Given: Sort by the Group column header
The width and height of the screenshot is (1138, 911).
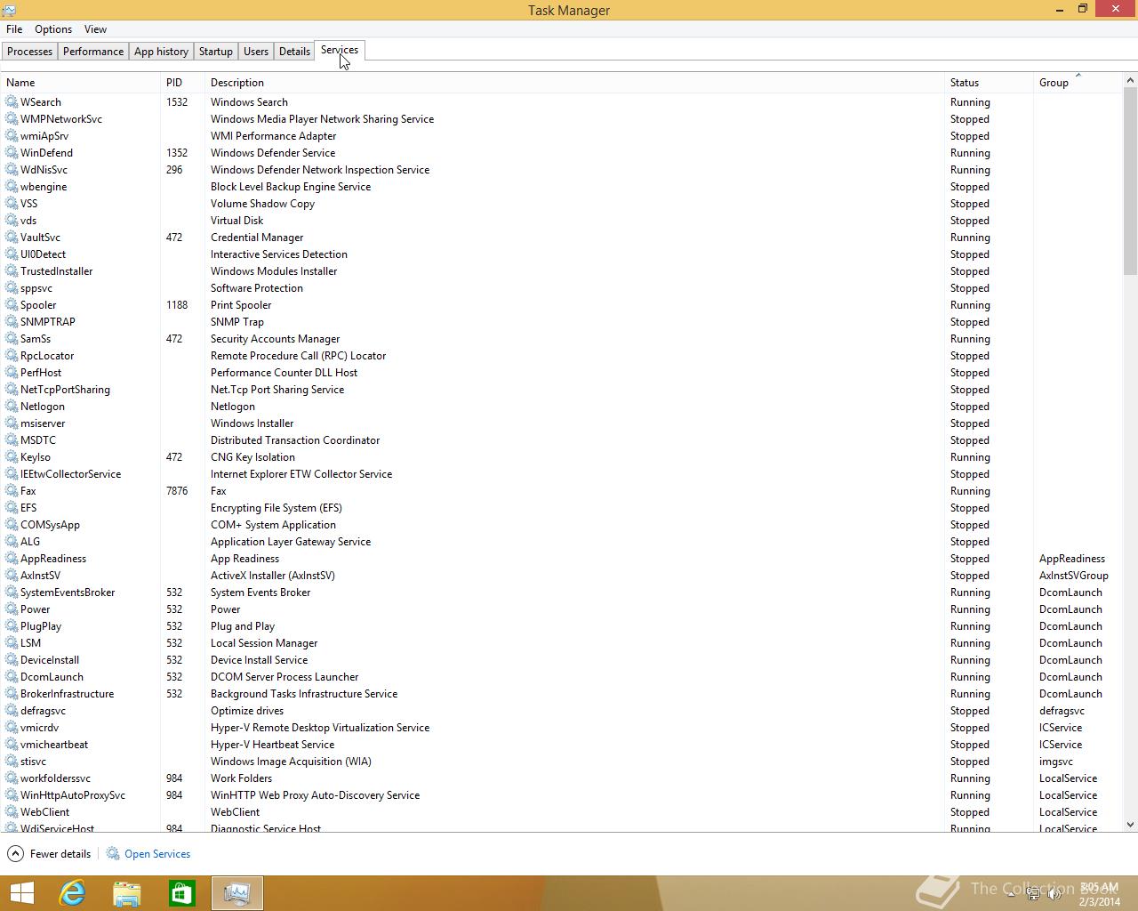Looking at the screenshot, I should (1078, 83).
